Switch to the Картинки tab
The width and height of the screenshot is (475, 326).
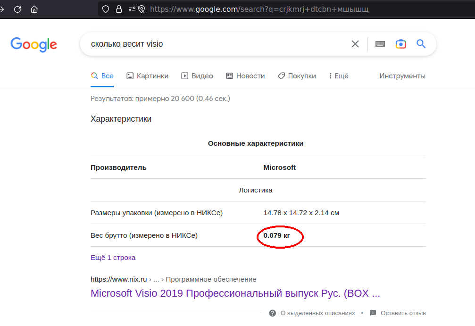147,76
